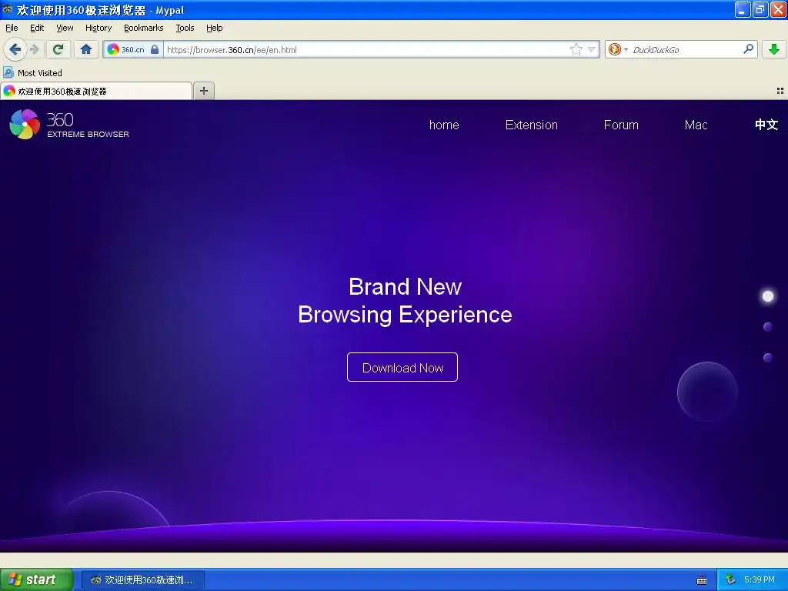The height and width of the screenshot is (591, 788).
Task: Click the search magnifier icon
Action: pyautogui.click(x=748, y=49)
